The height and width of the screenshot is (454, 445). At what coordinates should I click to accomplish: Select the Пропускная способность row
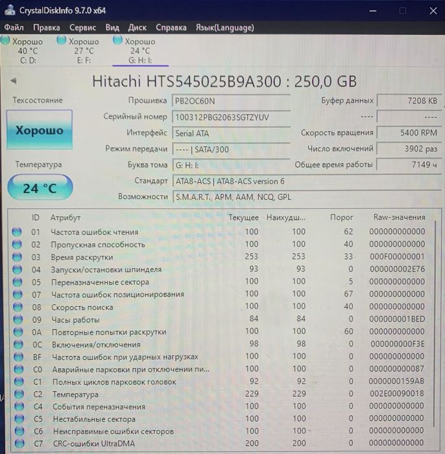(219, 245)
